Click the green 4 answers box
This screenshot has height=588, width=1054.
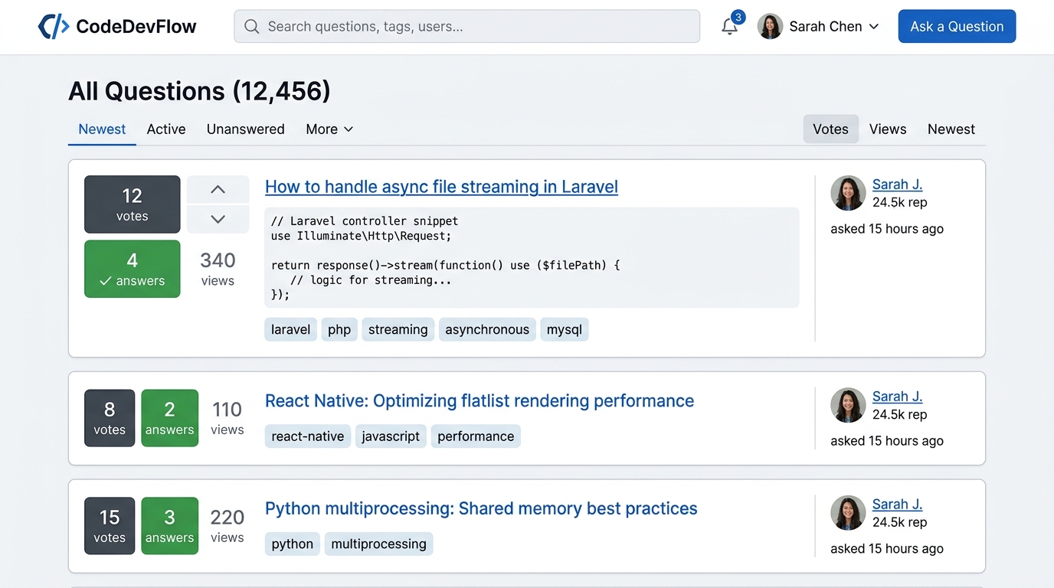point(133,269)
